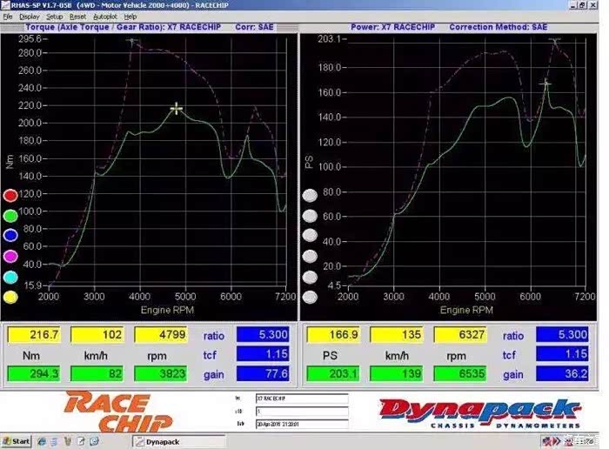The image size is (609, 449).
Task: Toggle the red run selector on torque graph
Action: [x=10, y=196]
